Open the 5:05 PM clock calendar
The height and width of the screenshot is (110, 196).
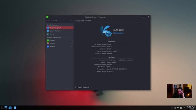(x=191, y=108)
